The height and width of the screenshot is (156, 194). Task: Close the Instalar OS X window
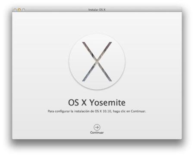15,9
